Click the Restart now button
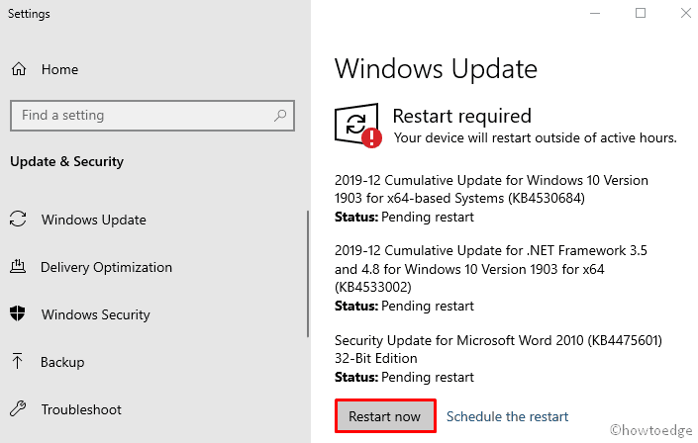The image size is (698, 443). click(x=385, y=416)
